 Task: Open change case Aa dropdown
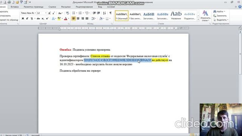[60, 13]
